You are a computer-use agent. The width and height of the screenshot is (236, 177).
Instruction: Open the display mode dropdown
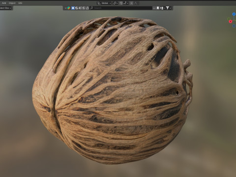pos(162,8)
